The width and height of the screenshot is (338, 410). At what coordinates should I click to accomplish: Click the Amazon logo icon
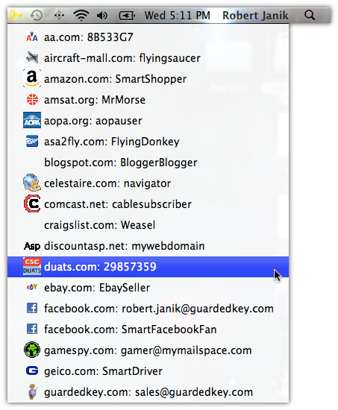click(32, 78)
